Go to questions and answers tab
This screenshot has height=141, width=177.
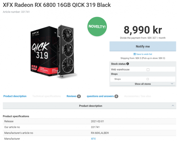coord(100,96)
